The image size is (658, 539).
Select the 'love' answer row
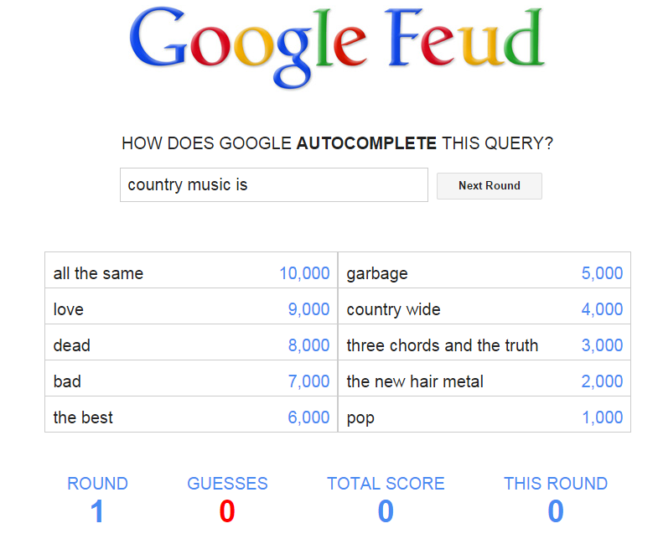pos(191,309)
